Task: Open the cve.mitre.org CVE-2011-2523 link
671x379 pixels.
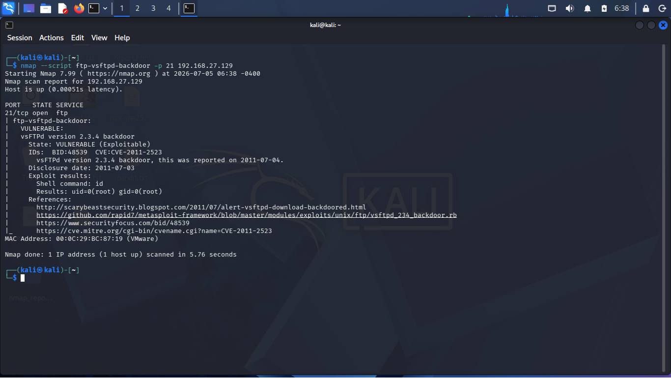Action: pos(154,231)
